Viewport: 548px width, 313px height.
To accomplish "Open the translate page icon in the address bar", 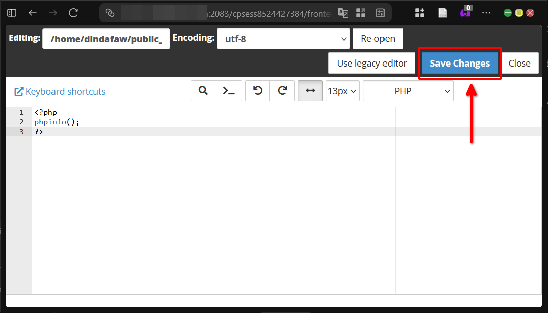I will tap(343, 13).
